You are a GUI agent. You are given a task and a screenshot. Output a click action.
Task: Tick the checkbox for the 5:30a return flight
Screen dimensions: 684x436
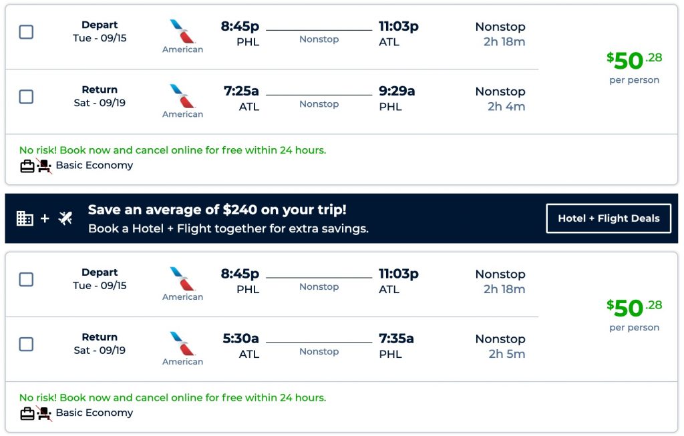(x=26, y=345)
